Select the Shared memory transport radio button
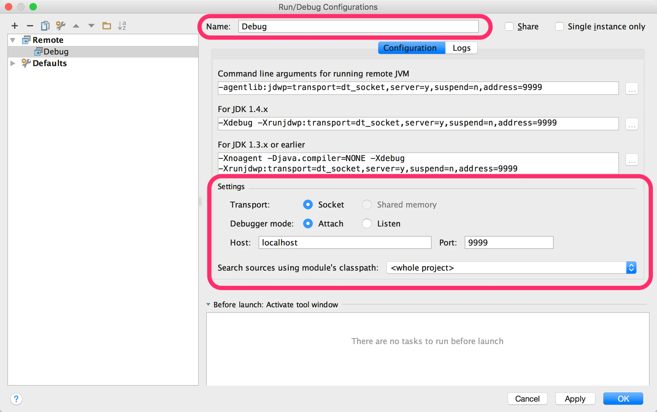Image resolution: width=657 pixels, height=412 pixels. (367, 204)
